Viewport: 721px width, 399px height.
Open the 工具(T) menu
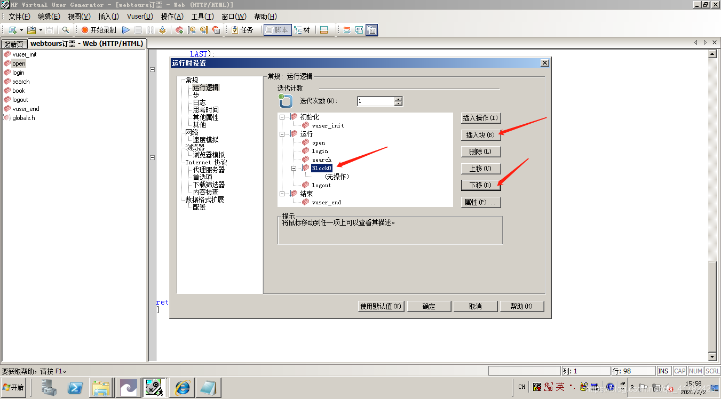pos(202,17)
